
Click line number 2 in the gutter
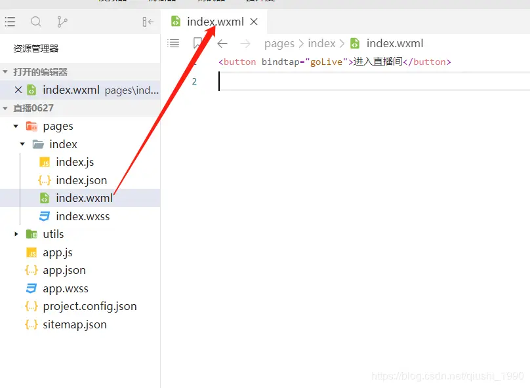pos(194,81)
